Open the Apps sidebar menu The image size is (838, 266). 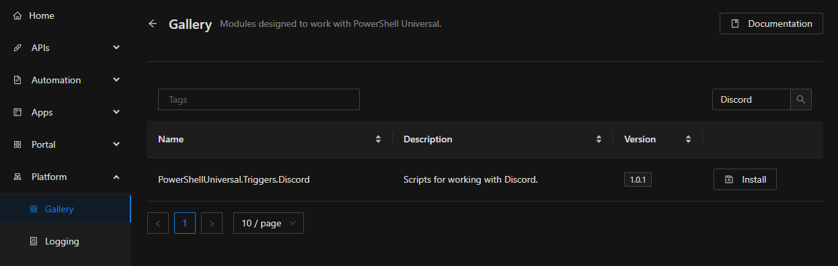pyautogui.click(x=65, y=112)
